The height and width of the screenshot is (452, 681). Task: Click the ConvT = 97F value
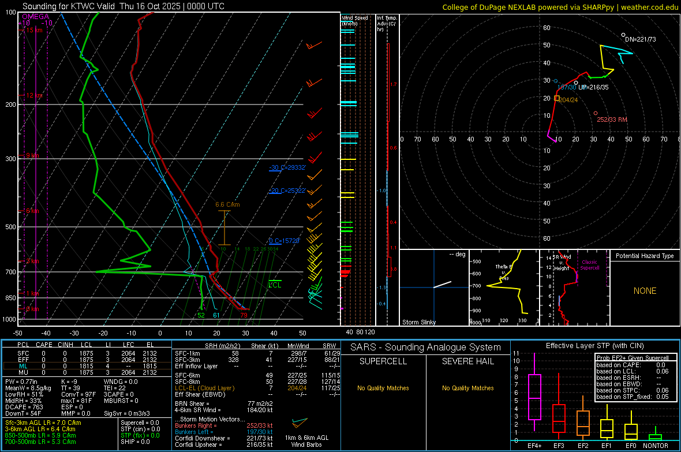[x=78, y=395]
